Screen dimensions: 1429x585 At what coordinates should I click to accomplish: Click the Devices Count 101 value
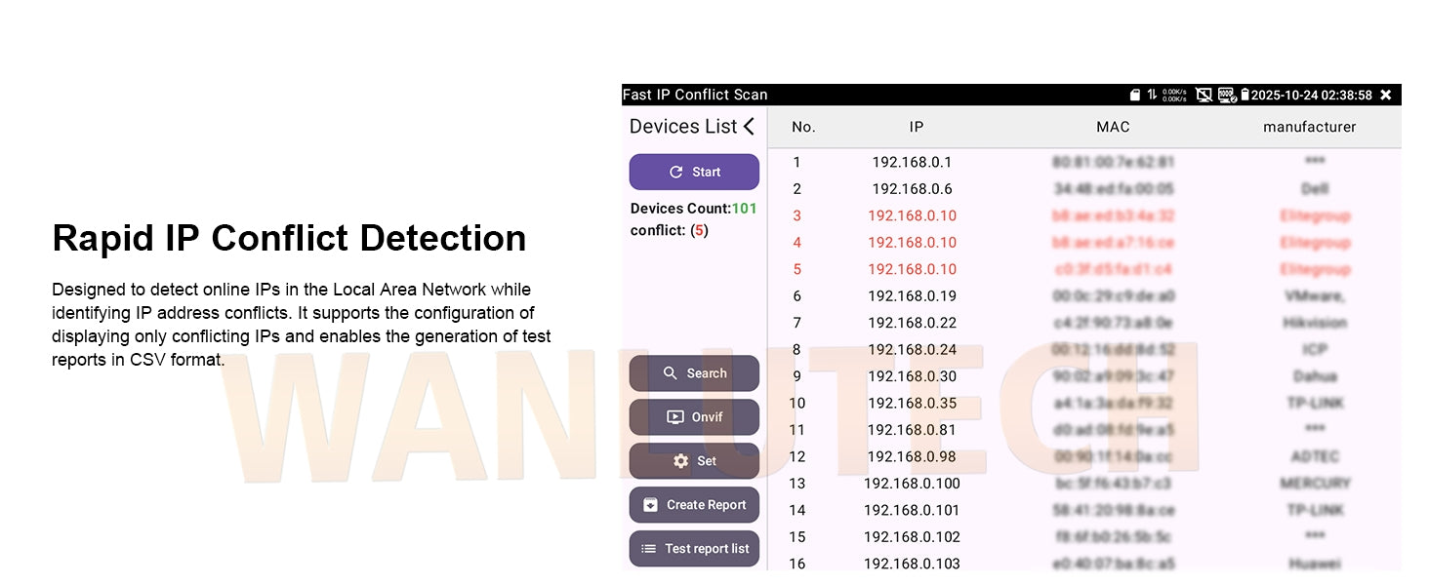point(742,208)
